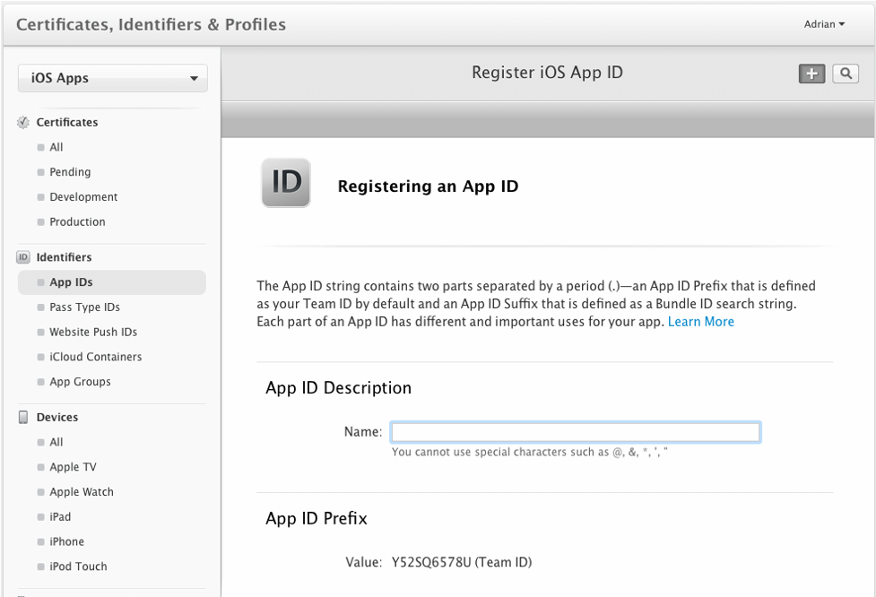The width and height of the screenshot is (876, 597).
Task: Open the iOS Apps platform dropdown
Action: pyautogui.click(x=113, y=79)
